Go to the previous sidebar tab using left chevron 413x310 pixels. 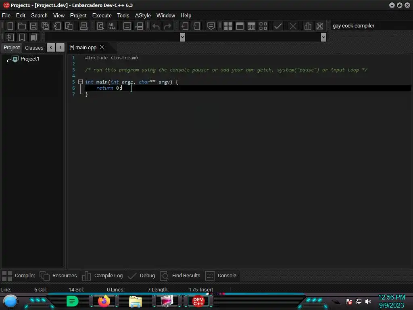click(51, 48)
